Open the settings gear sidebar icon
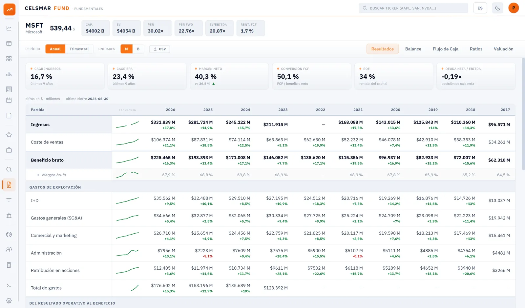The image size is (525, 308). point(9,301)
